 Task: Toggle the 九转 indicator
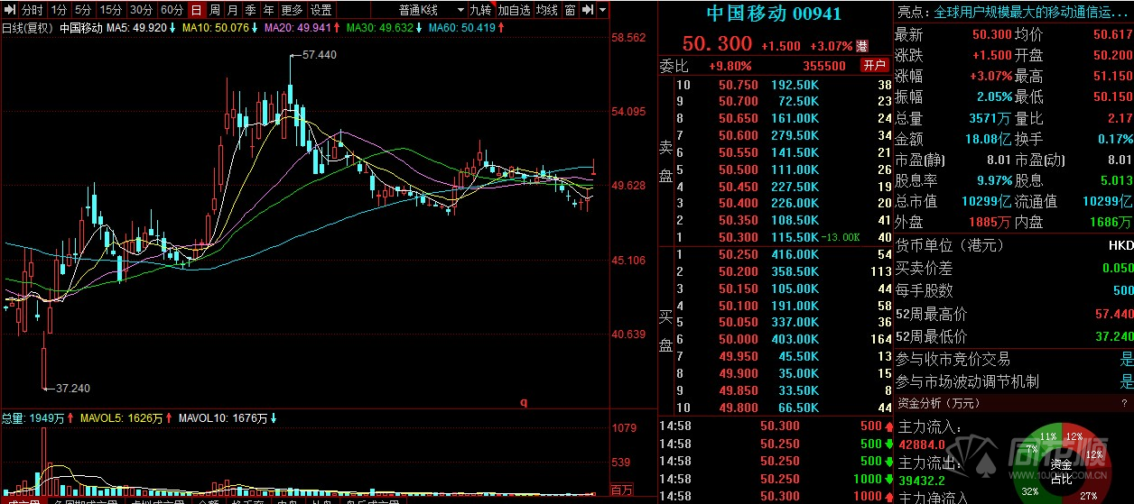point(480,10)
